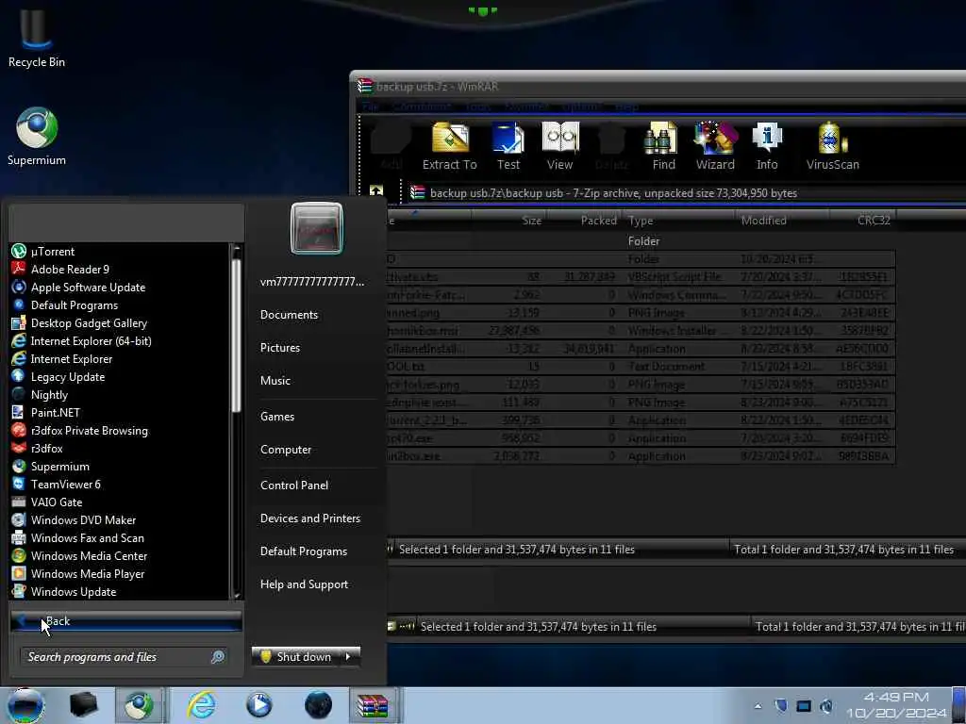Click the user account picture
Image resolution: width=966 pixels, height=724 pixels.
coord(317,228)
